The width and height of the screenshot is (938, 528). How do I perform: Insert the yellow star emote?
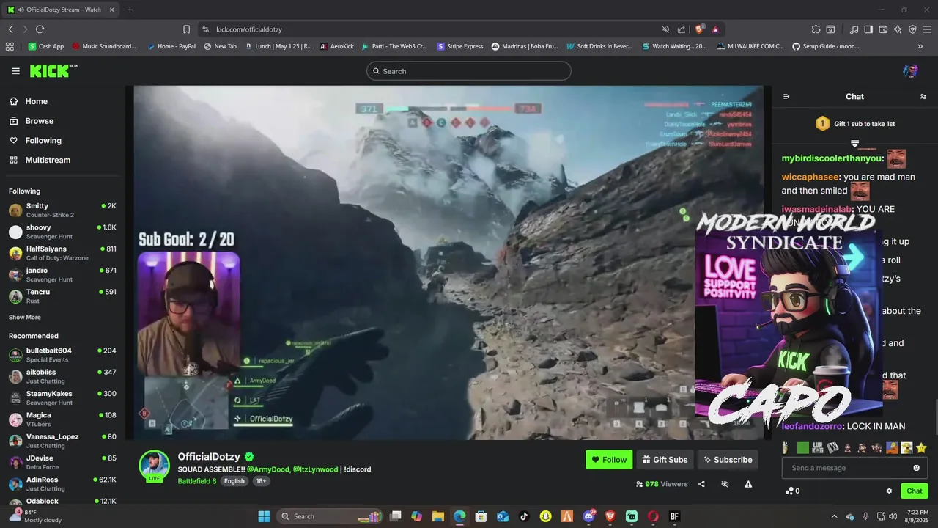point(921,447)
